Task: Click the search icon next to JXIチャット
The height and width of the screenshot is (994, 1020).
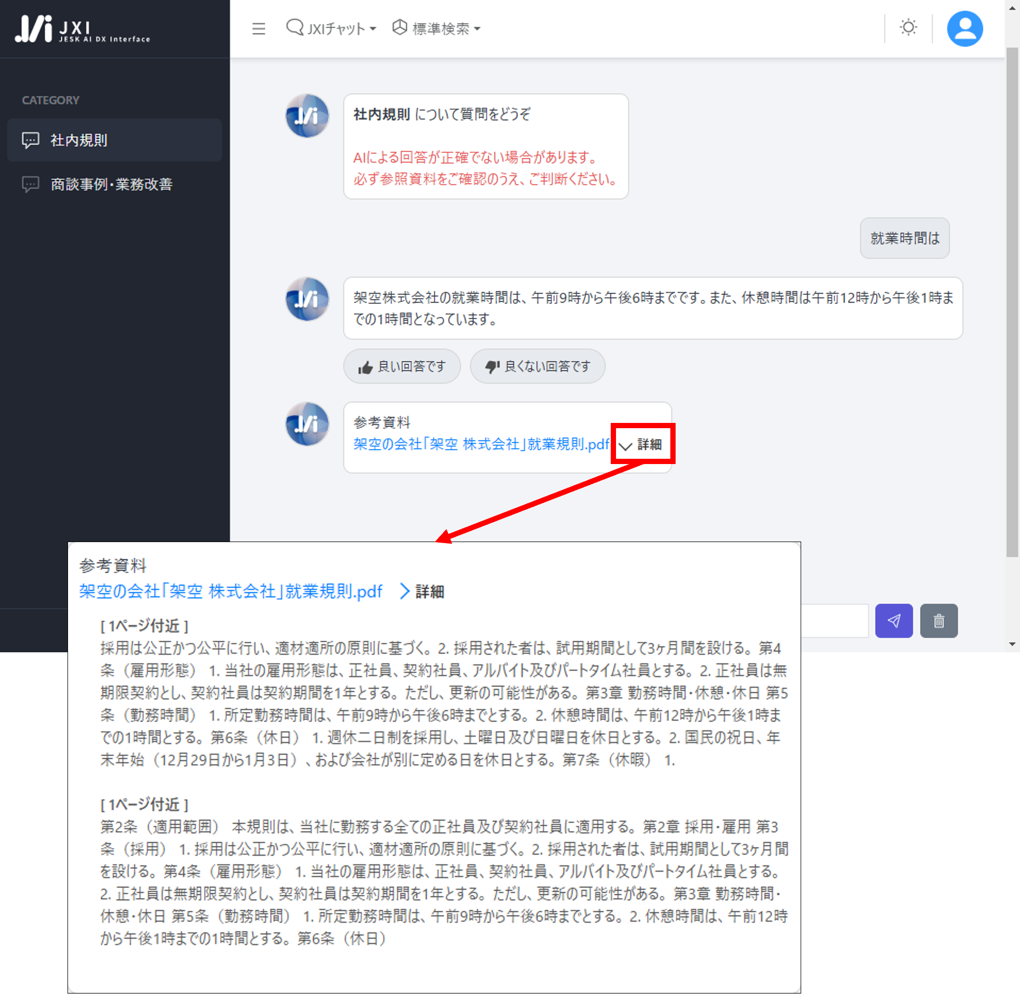Action: tap(294, 28)
